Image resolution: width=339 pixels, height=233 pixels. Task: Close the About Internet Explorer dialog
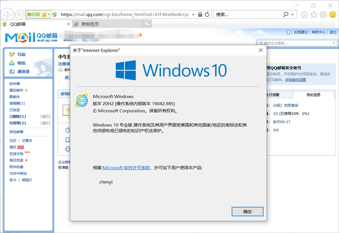pyautogui.click(x=260, y=50)
